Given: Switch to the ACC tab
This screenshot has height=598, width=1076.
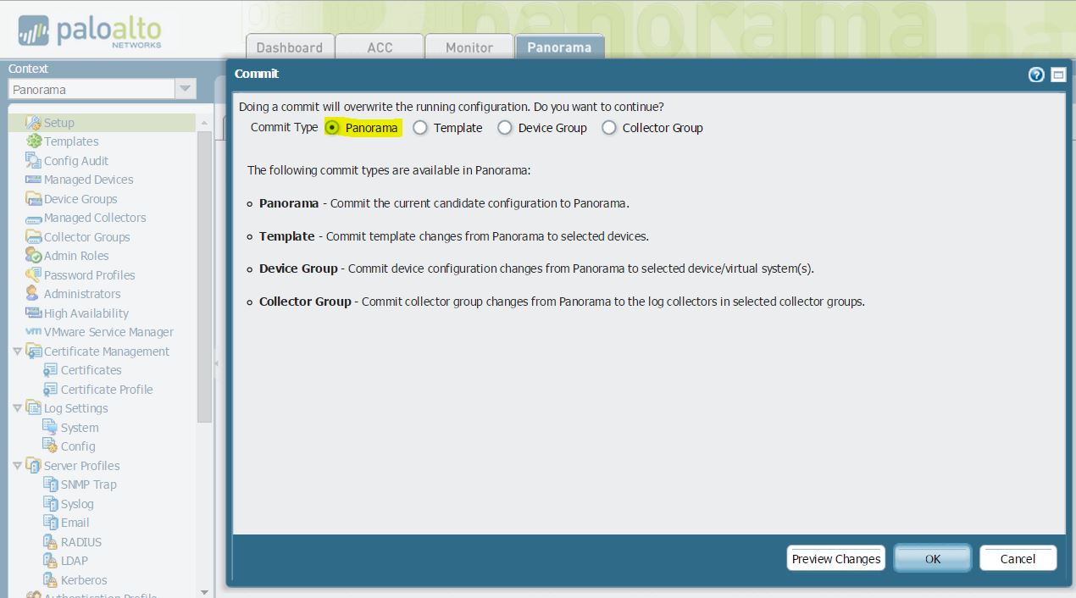Looking at the screenshot, I should [380, 47].
